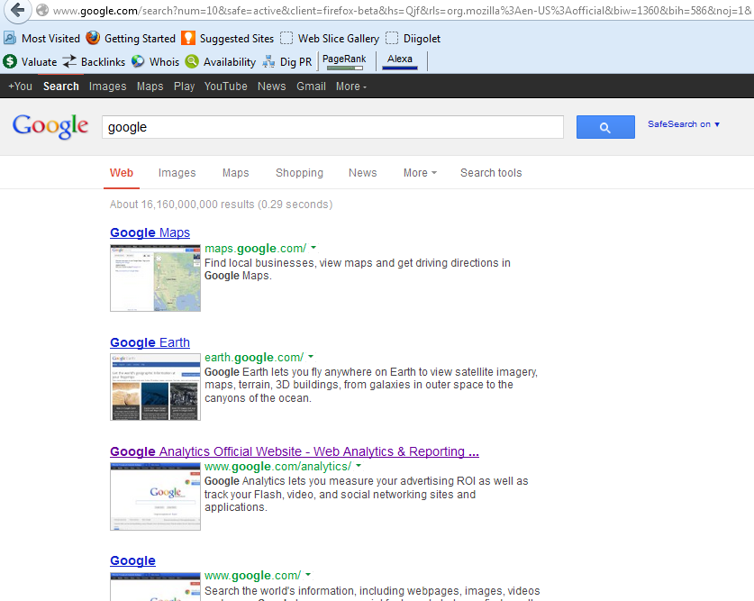Click the blue search magnifier button
Image resolution: width=754 pixels, height=601 pixels.
605,127
